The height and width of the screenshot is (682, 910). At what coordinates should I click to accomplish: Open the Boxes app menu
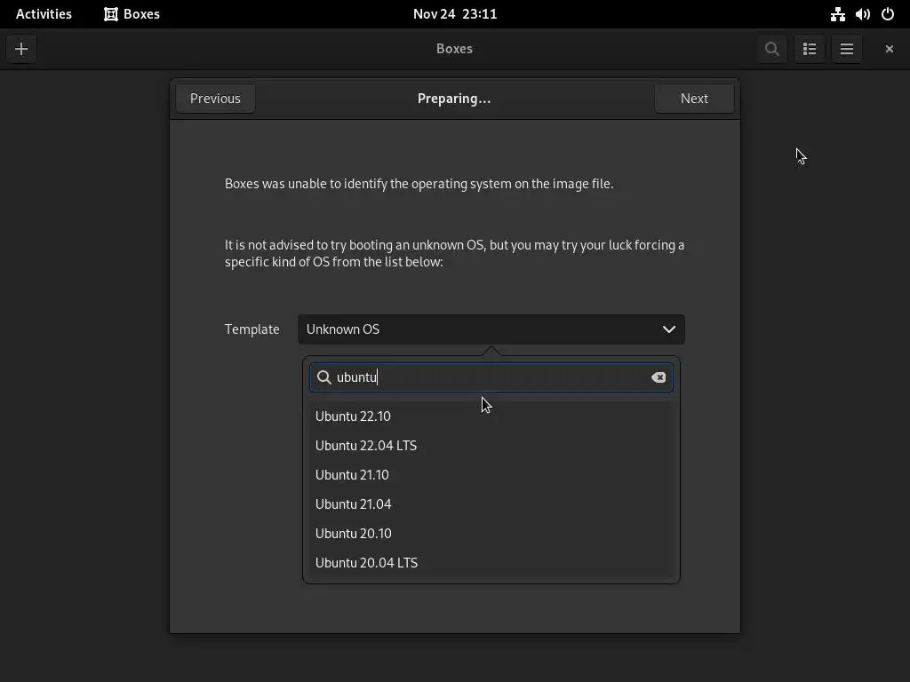[x=132, y=14]
